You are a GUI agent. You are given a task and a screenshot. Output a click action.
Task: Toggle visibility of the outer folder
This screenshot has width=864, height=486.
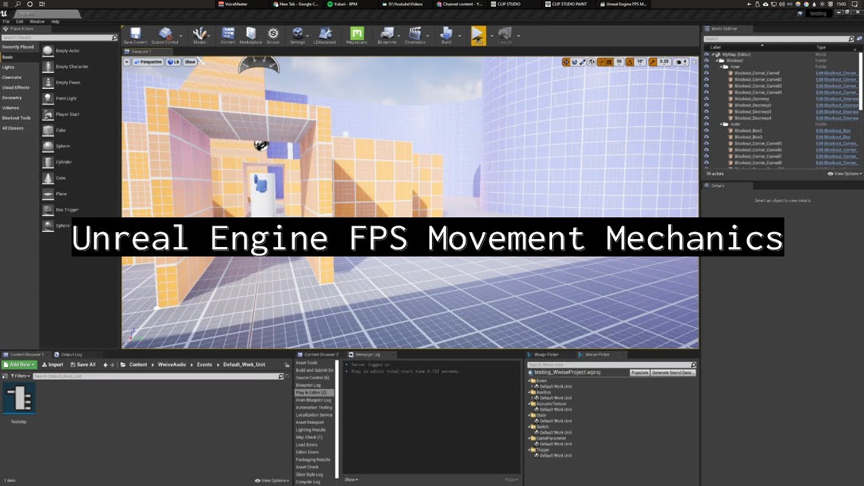pyautogui.click(x=707, y=124)
